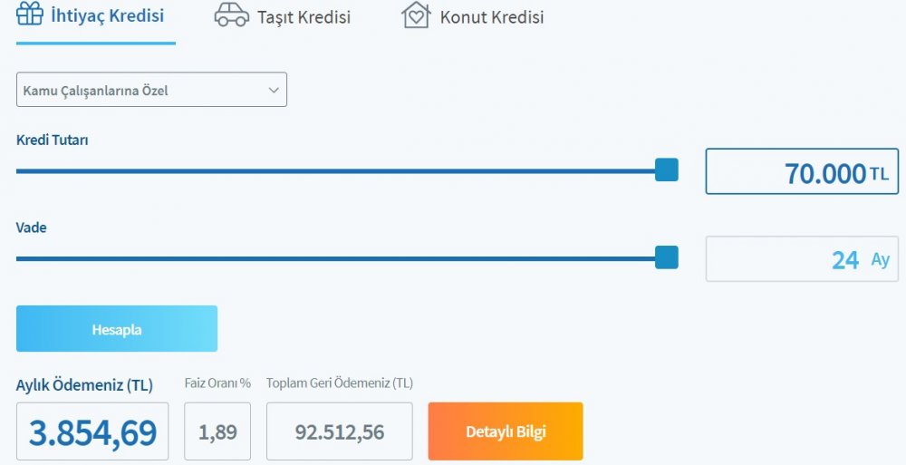Open the Konut Kredisi tab
This screenshot has height=465, width=906.
(x=492, y=17)
